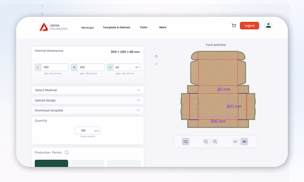Click the 300 × 200 × 60 mm summary

pos(125,52)
